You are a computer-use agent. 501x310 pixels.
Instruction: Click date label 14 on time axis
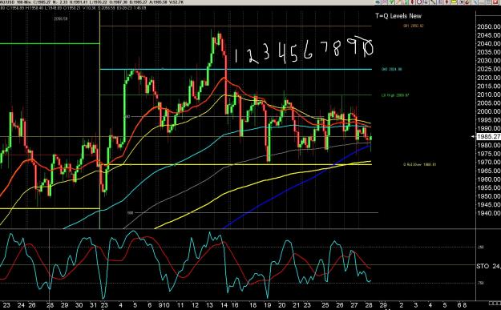coord(224,305)
